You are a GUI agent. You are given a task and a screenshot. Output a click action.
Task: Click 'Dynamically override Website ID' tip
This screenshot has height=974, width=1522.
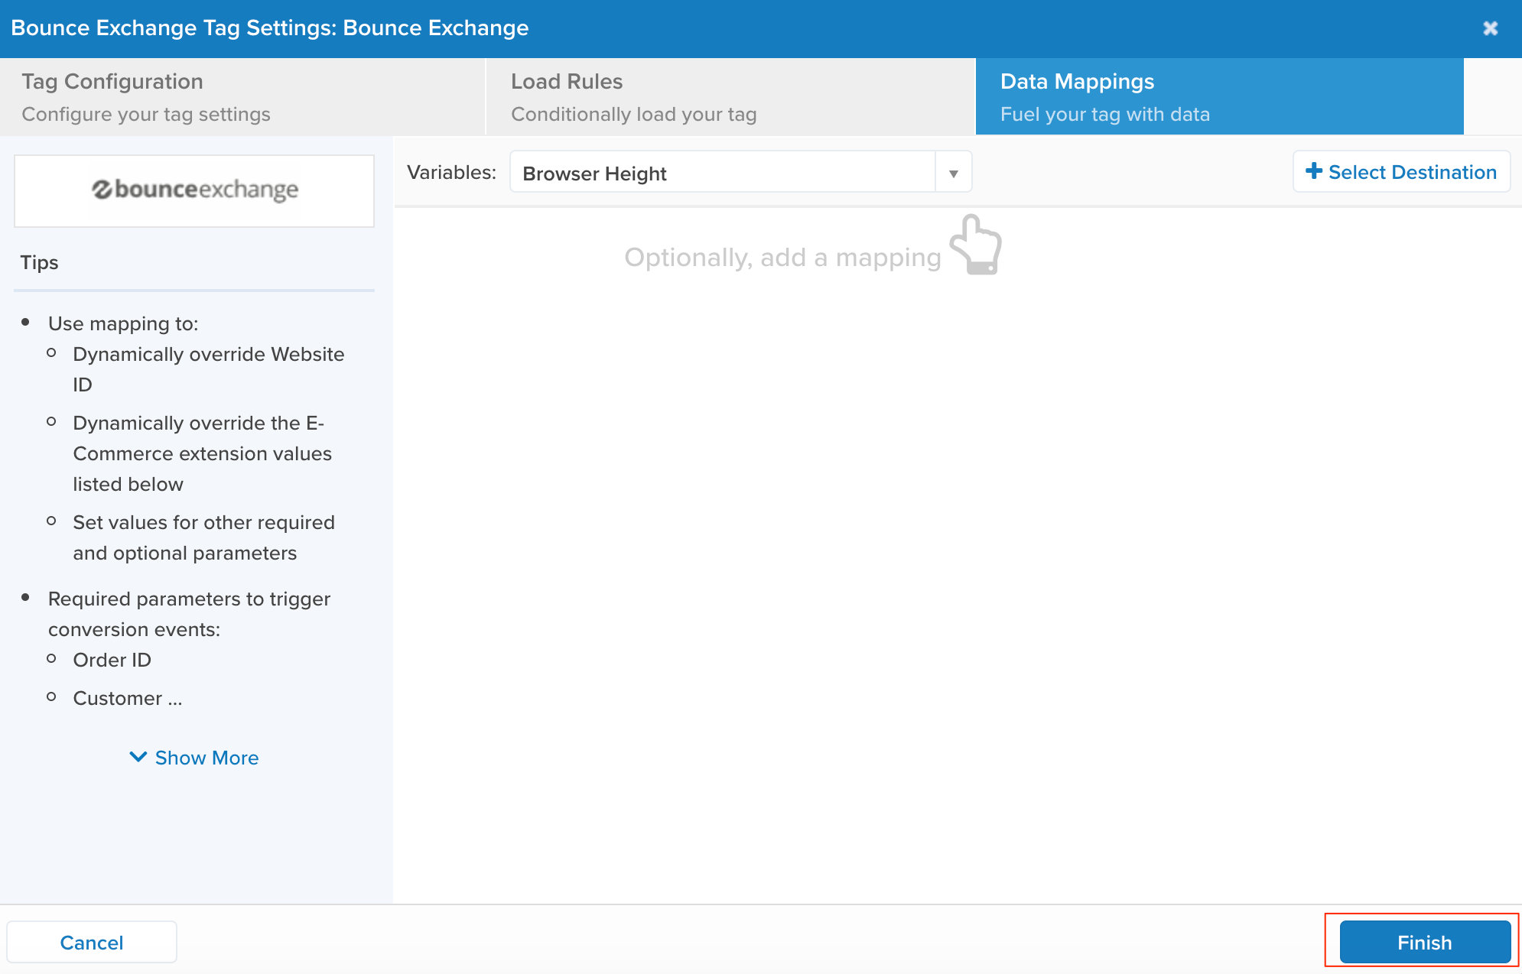click(x=209, y=369)
